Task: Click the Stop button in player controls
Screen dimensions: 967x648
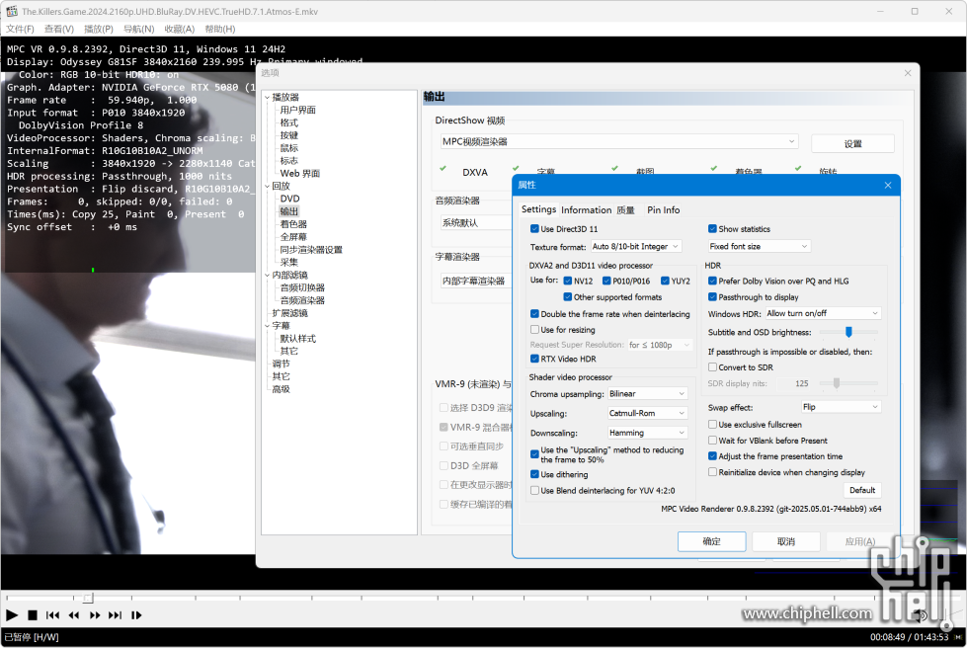Action: [x=33, y=614]
